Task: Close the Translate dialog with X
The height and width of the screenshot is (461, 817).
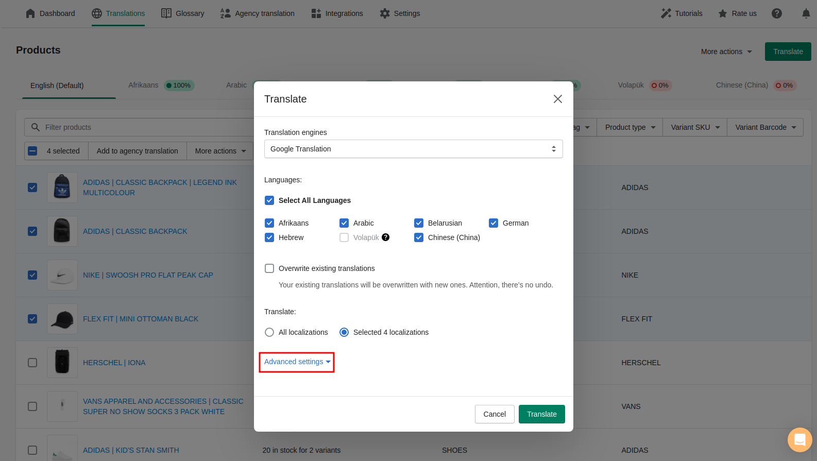Action: tap(558, 99)
